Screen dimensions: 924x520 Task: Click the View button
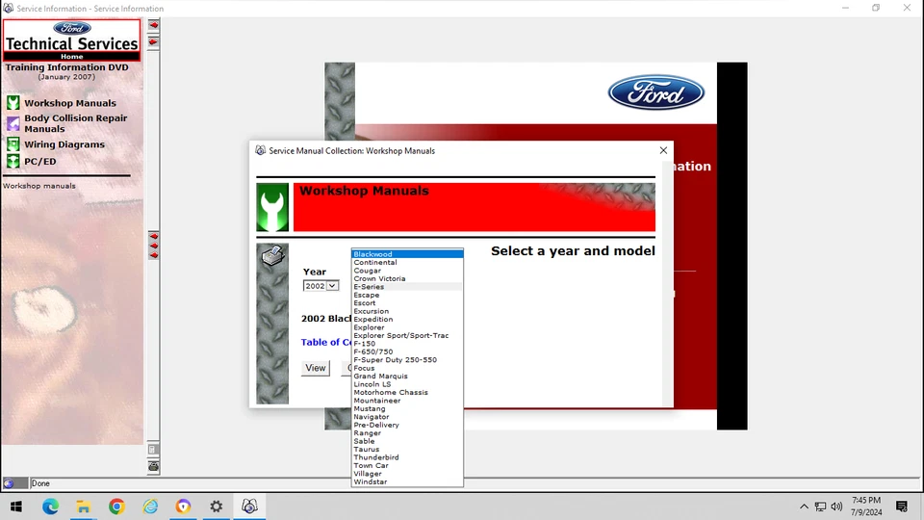[x=316, y=368]
